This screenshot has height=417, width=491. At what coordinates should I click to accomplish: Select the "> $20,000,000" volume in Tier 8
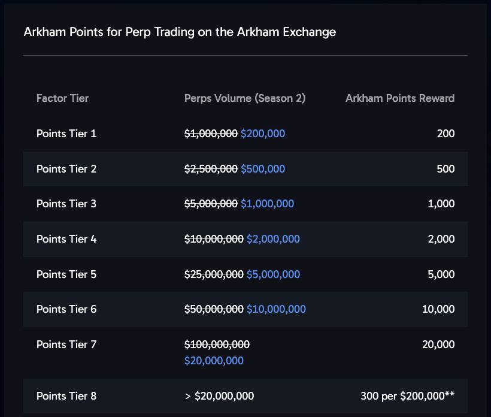pyautogui.click(x=219, y=396)
